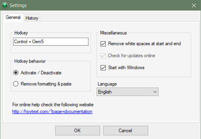Screen dimensions: 201x139
Task: Click the green HovText orb icon
Action: pos(5,5)
